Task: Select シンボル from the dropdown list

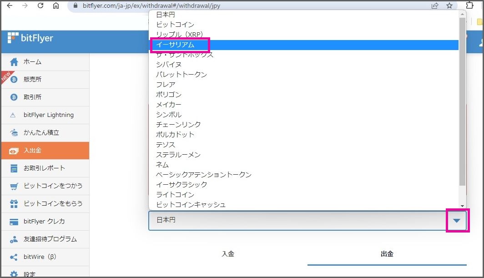Action: 304,115
